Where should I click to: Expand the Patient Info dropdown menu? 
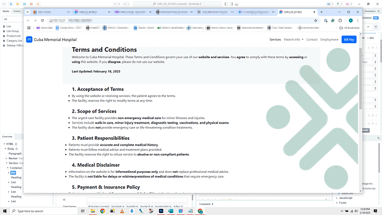point(293,39)
